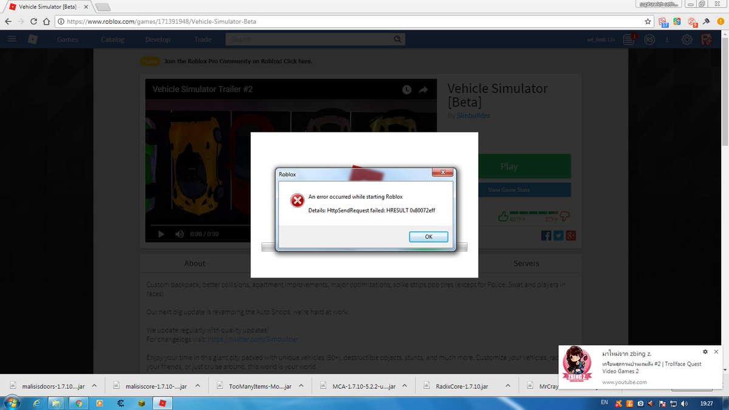The image size is (729, 410).
Task: Share game on Twitter
Action: click(558, 236)
